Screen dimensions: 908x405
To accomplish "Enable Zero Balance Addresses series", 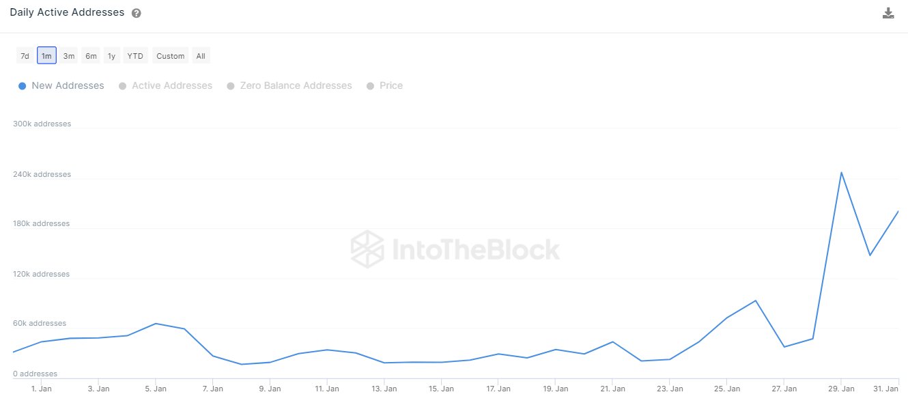I will [296, 86].
